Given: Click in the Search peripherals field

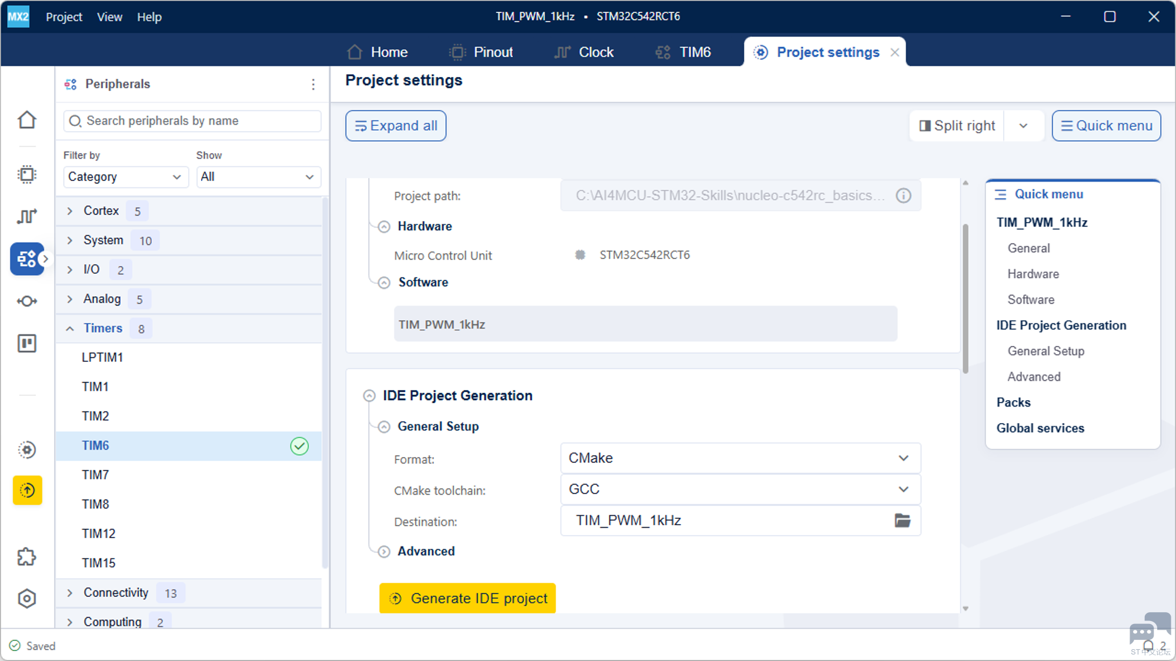Looking at the screenshot, I should coord(192,121).
